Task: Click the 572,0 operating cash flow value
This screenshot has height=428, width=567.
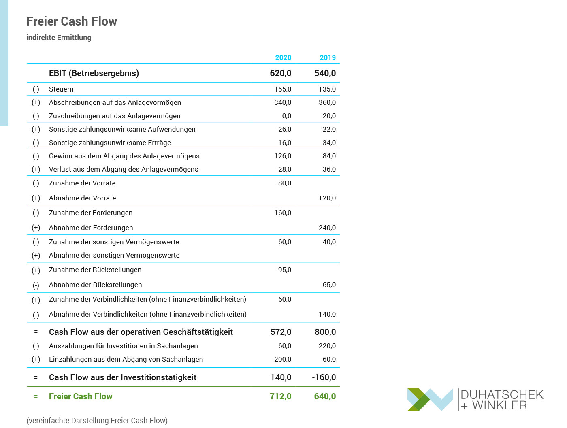Action: (281, 332)
